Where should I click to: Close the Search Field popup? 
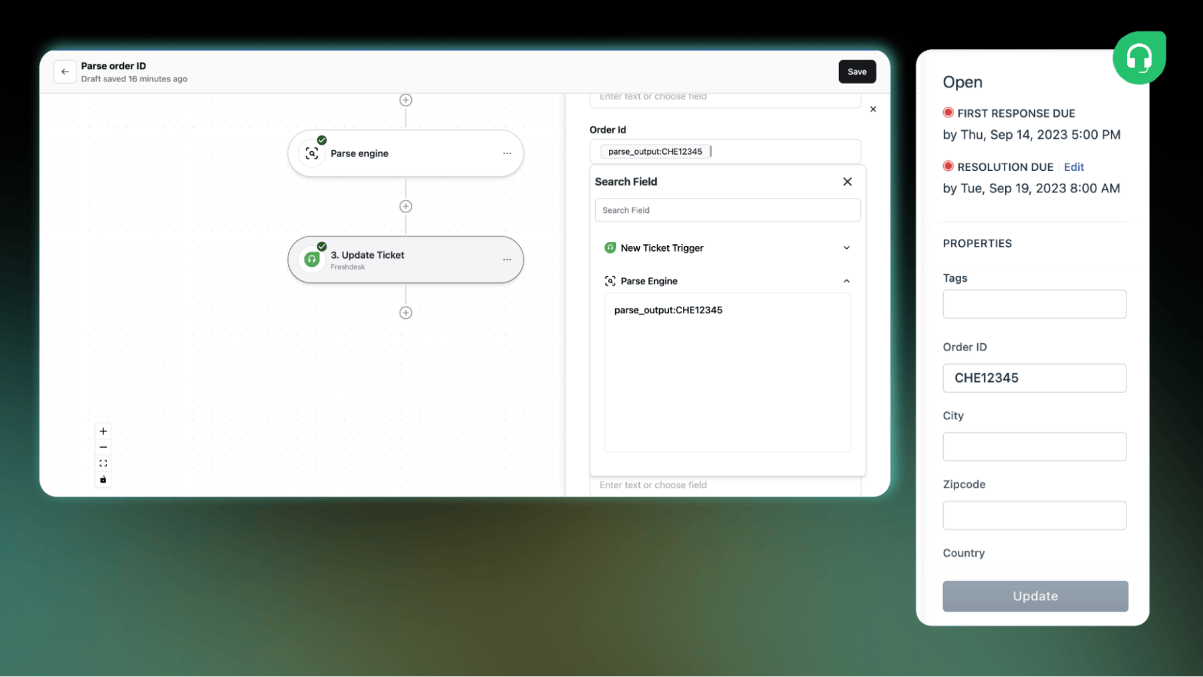pyautogui.click(x=847, y=182)
